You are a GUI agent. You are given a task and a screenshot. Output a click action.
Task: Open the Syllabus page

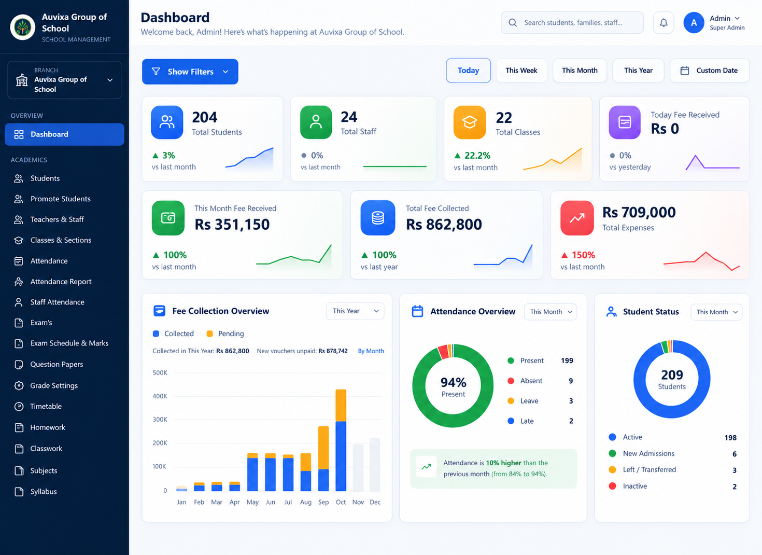point(64,492)
